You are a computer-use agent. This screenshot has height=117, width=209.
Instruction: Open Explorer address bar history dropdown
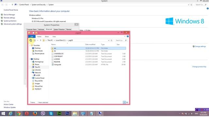click(x=109, y=40)
